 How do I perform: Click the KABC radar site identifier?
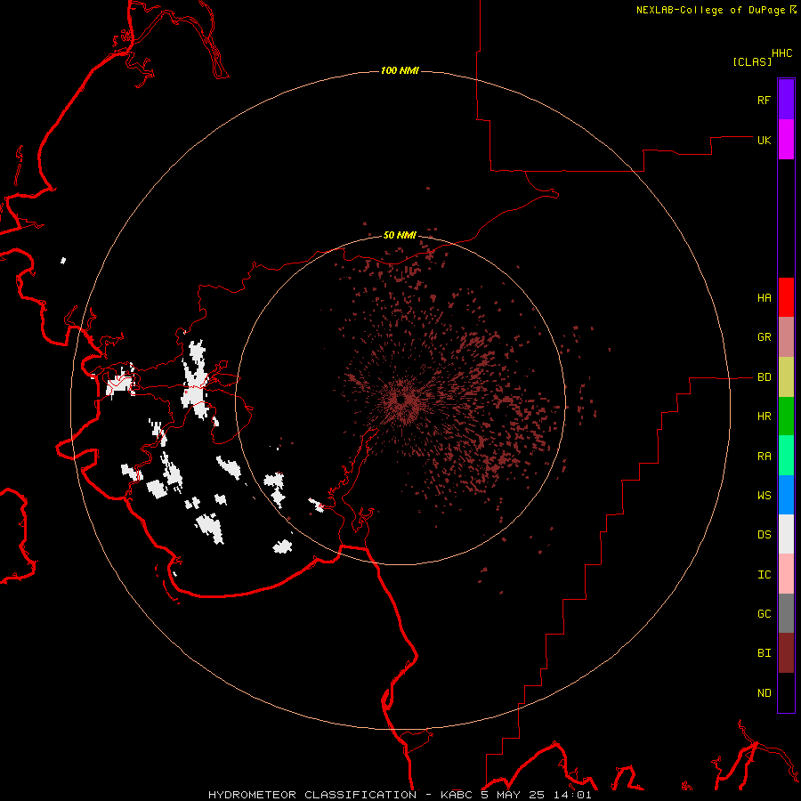coord(457,795)
